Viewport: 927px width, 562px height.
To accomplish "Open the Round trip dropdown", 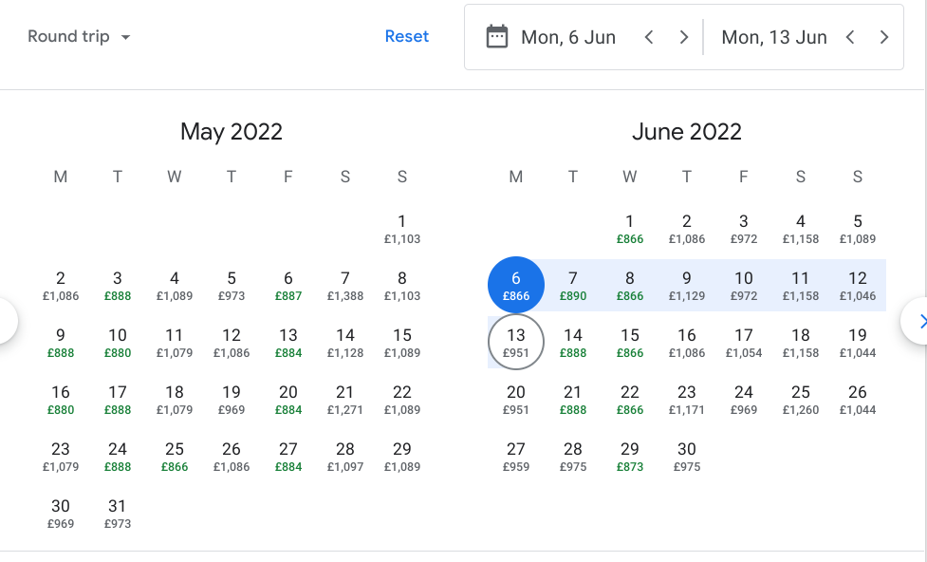I will click(79, 37).
